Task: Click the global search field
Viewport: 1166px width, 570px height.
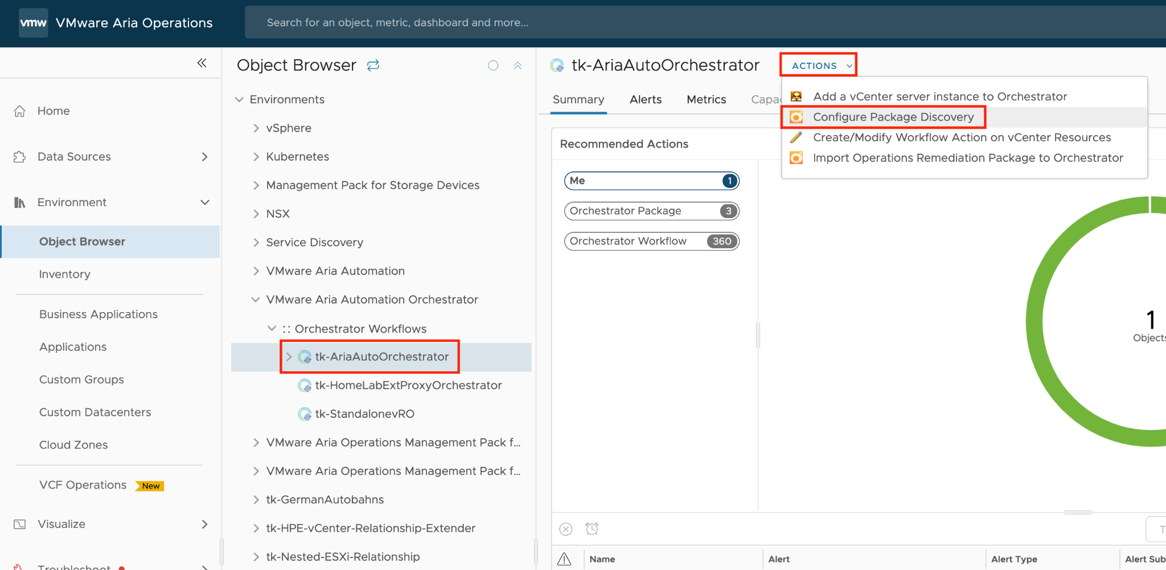Action: point(705,23)
